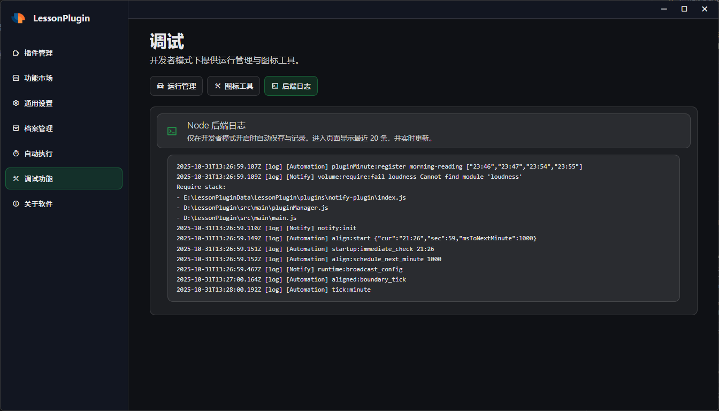Switch to the 图标工具 tab
Image resolution: width=719 pixels, height=411 pixels.
[233, 86]
